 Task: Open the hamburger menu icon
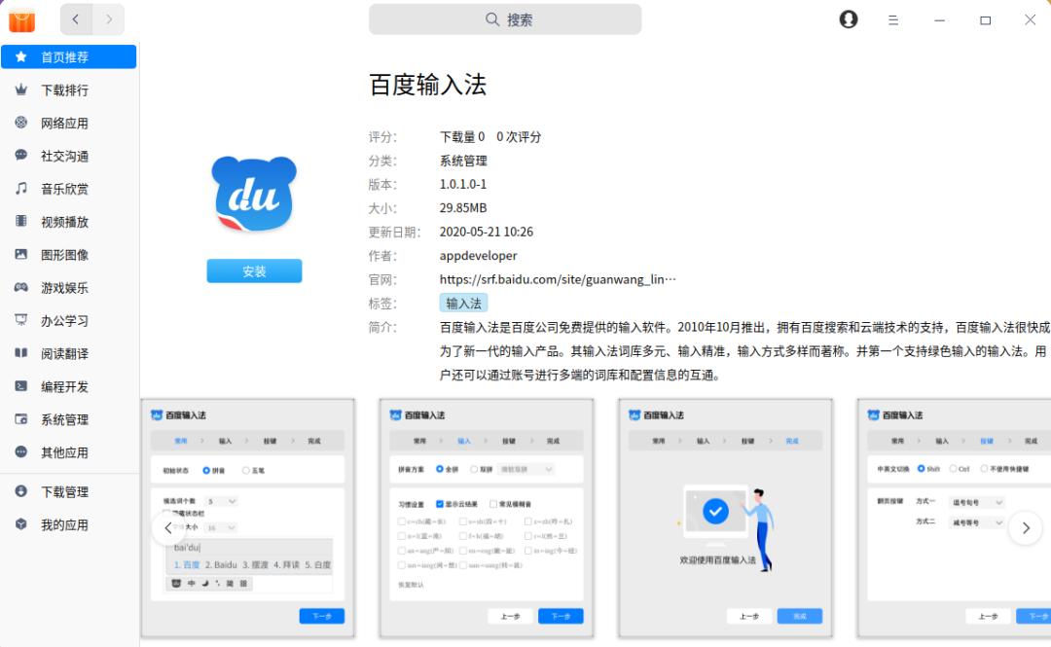click(892, 18)
